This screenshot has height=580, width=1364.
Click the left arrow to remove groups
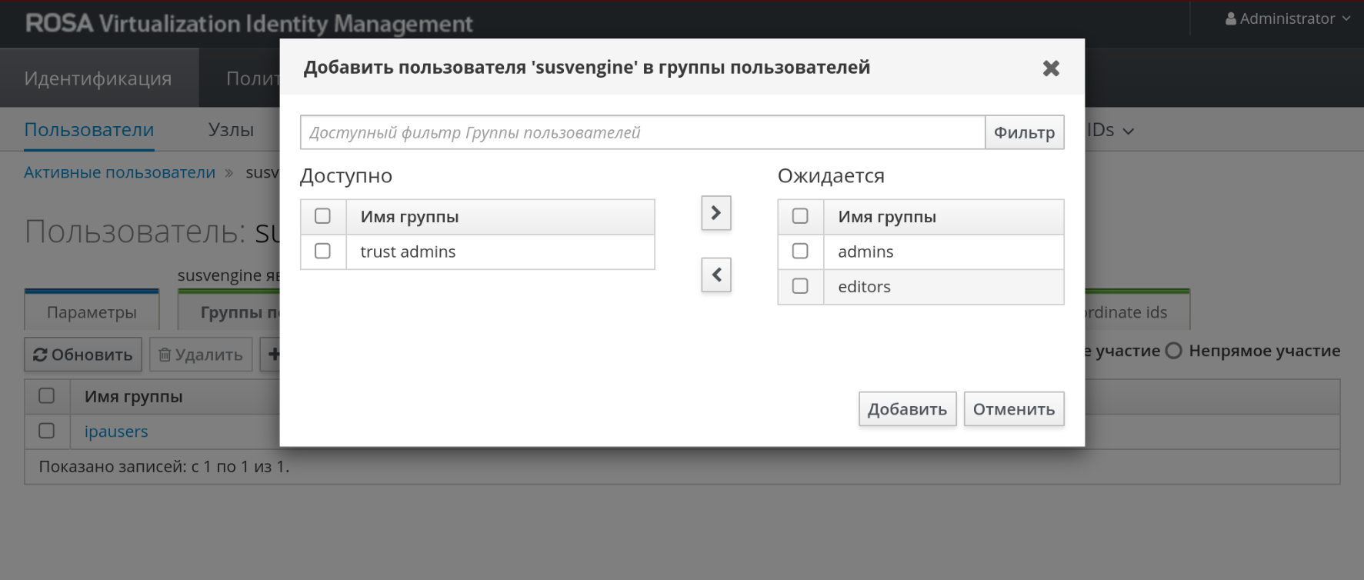click(x=715, y=275)
